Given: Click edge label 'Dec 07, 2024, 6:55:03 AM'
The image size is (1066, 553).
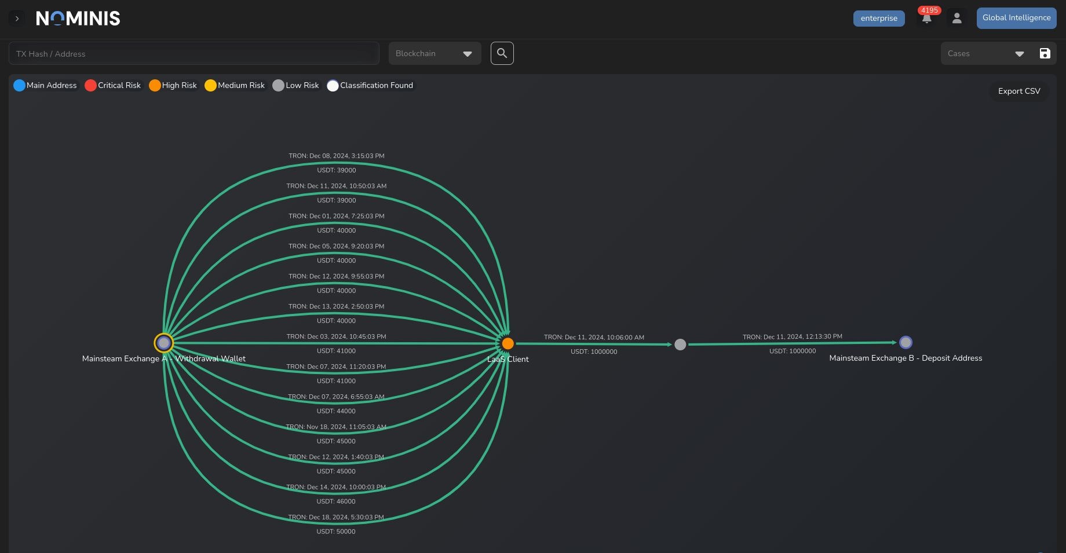Looking at the screenshot, I should [337, 397].
